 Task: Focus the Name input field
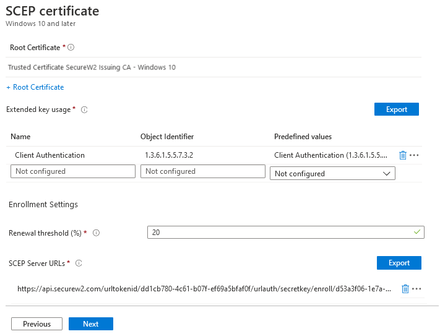(x=73, y=171)
